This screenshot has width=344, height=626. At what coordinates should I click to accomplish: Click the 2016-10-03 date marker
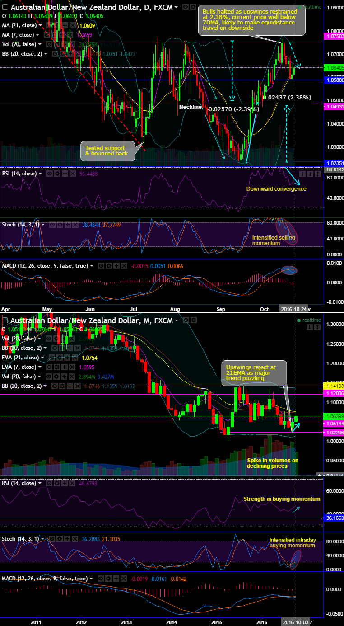click(296, 622)
